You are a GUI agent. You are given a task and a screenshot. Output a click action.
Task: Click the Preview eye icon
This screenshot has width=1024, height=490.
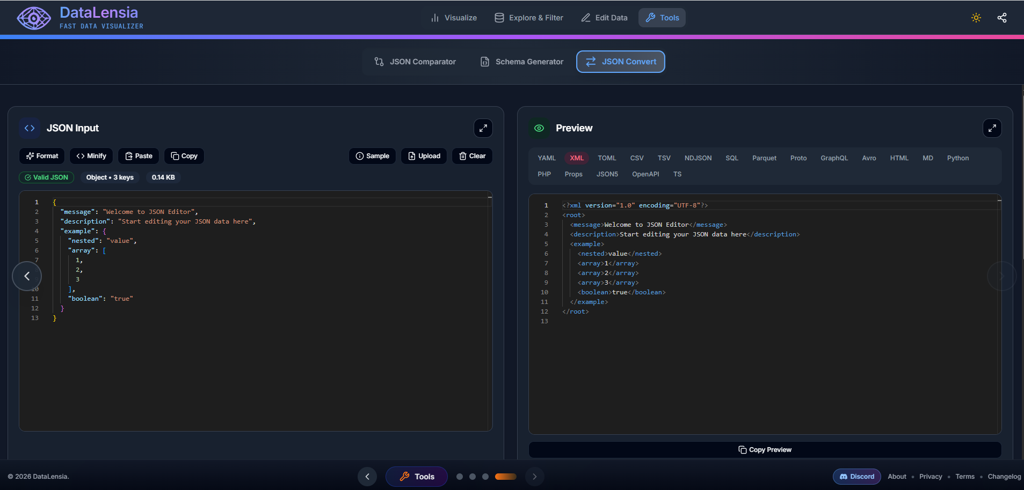(x=539, y=128)
